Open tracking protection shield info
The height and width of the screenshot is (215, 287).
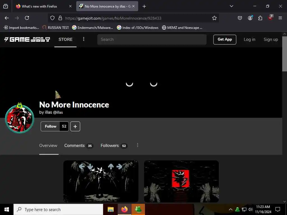[52, 18]
